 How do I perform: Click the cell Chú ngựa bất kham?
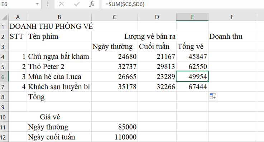click(x=59, y=57)
